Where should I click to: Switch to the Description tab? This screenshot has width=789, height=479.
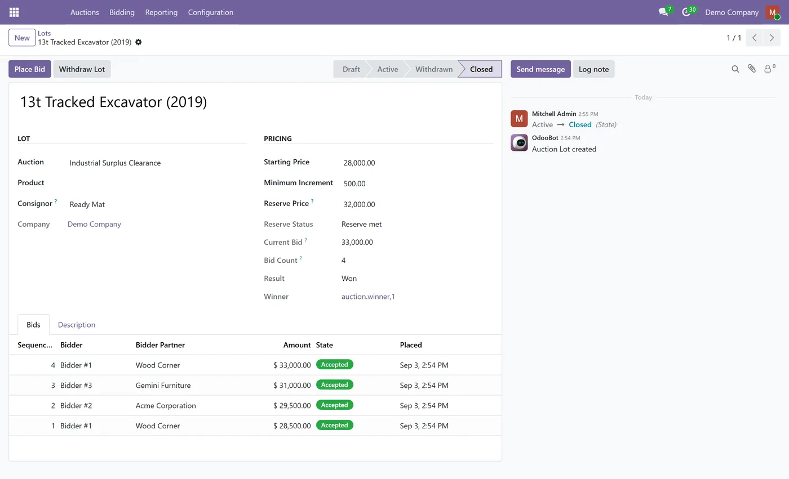[77, 325]
